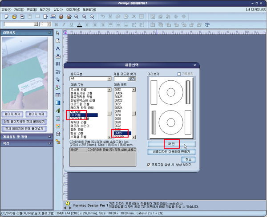Open the 보기(V) menu
267x217 pixels.
click(x=45, y=9)
